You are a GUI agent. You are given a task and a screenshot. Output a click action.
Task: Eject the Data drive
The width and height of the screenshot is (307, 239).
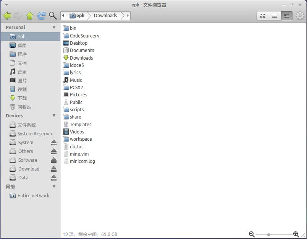pos(54,178)
